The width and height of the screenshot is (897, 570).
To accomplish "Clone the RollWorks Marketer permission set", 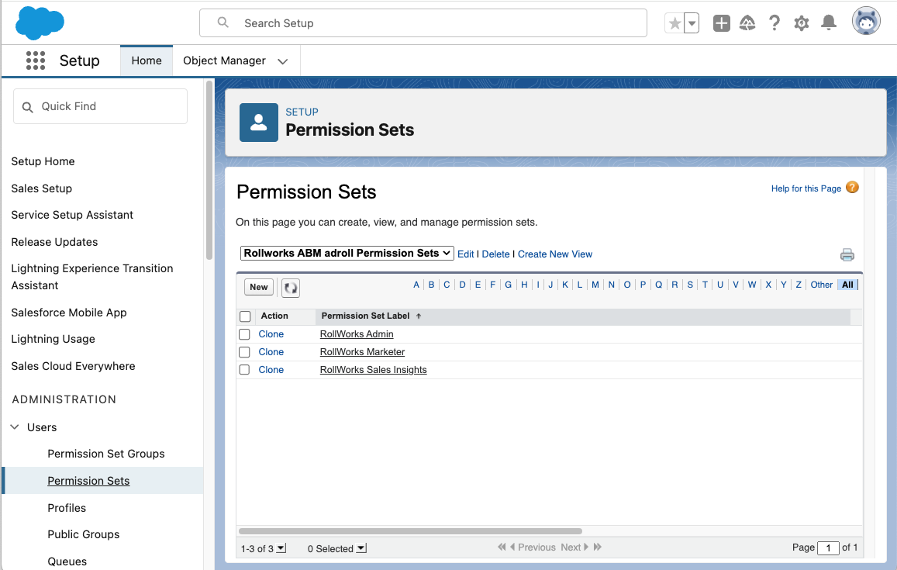I will 271,352.
